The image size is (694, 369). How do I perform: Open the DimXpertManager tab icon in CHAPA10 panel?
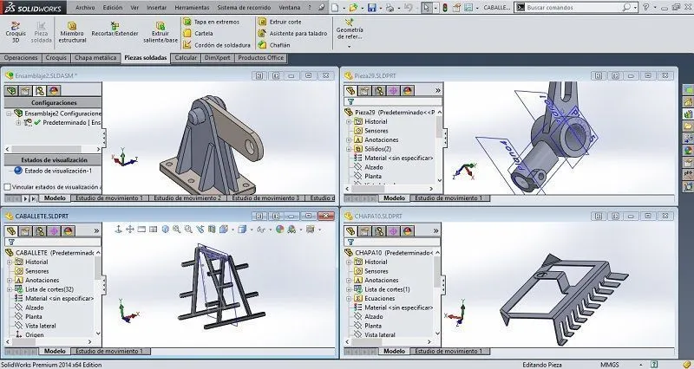[x=393, y=230]
